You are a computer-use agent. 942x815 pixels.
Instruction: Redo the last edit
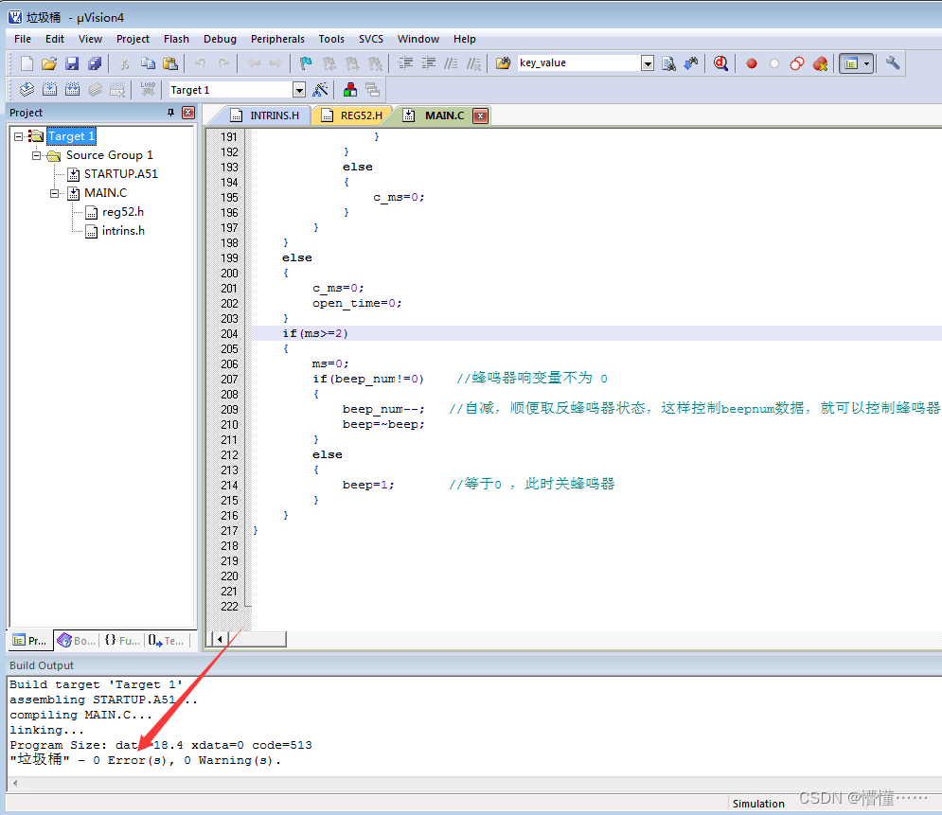pyautogui.click(x=223, y=63)
